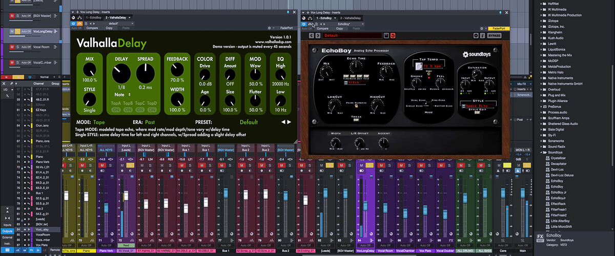Open gear settings beside FaderPort in ValhallaDelay window
This screenshot has height=256, width=615.
pyautogui.click(x=270, y=28)
